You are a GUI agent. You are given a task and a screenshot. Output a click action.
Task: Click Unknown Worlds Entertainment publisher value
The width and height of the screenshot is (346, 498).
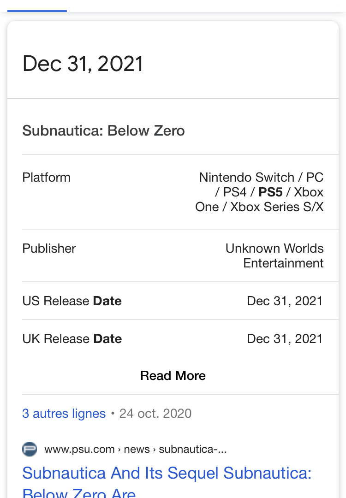pyautogui.click(x=274, y=255)
